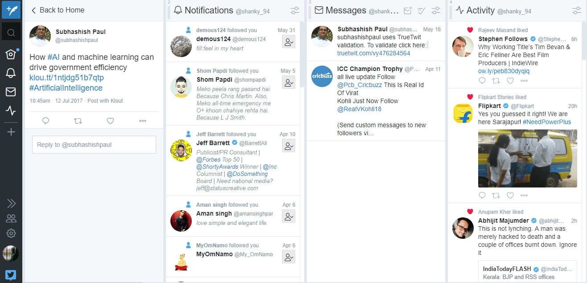Open follow dropdown for demous124
This screenshot has height=283, width=587.
pyautogui.click(x=289, y=42)
